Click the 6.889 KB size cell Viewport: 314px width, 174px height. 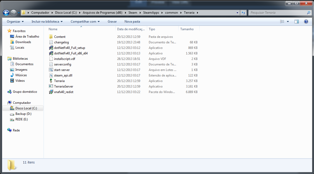(x=192, y=92)
